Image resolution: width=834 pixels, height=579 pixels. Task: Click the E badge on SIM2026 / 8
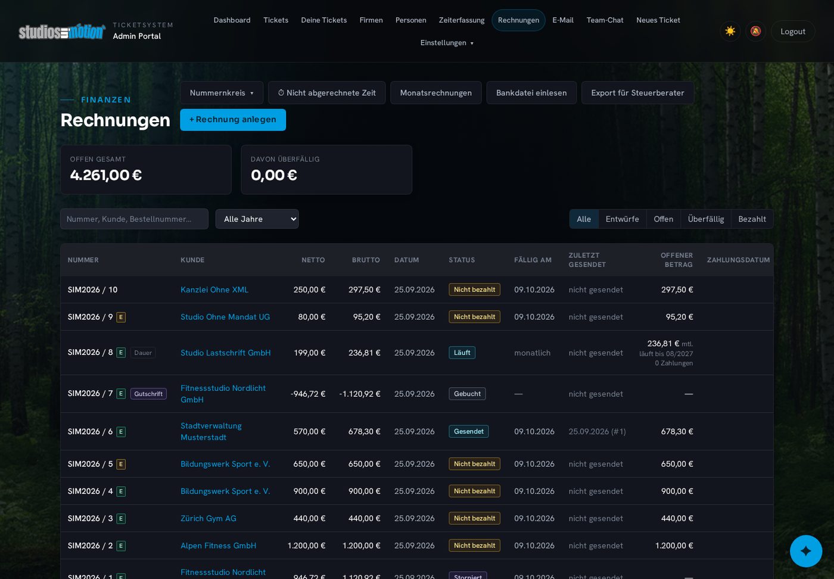click(x=121, y=353)
